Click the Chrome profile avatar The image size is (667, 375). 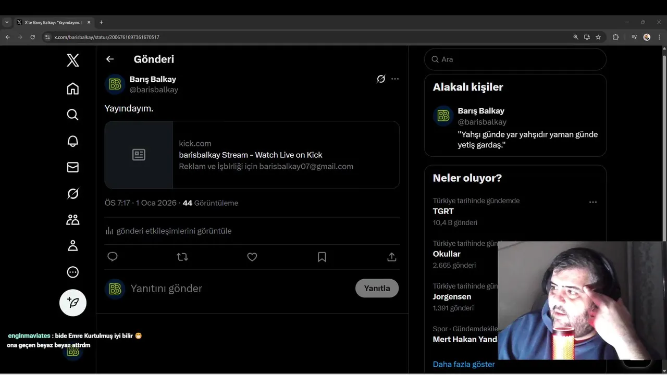647,37
